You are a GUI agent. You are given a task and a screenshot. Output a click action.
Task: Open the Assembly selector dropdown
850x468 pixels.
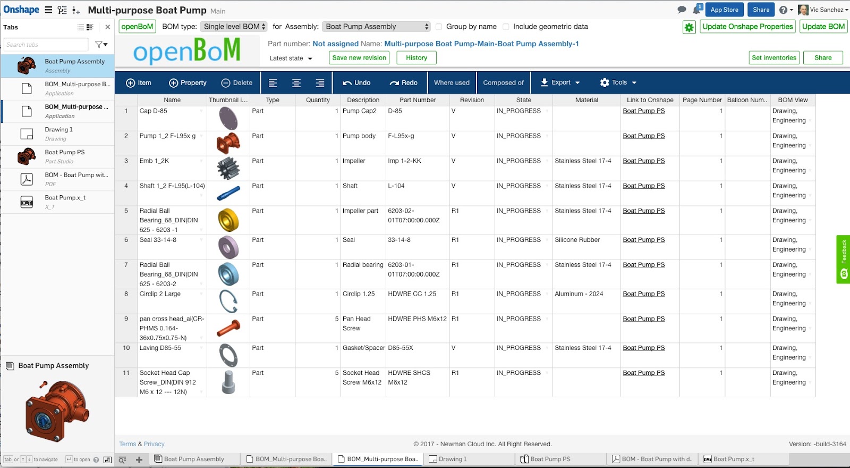point(376,27)
